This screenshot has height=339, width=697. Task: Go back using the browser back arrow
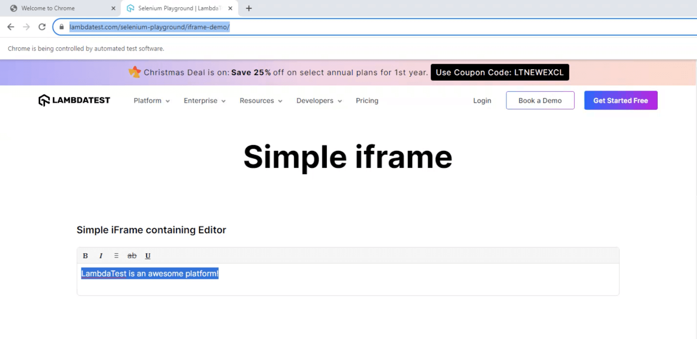(11, 27)
